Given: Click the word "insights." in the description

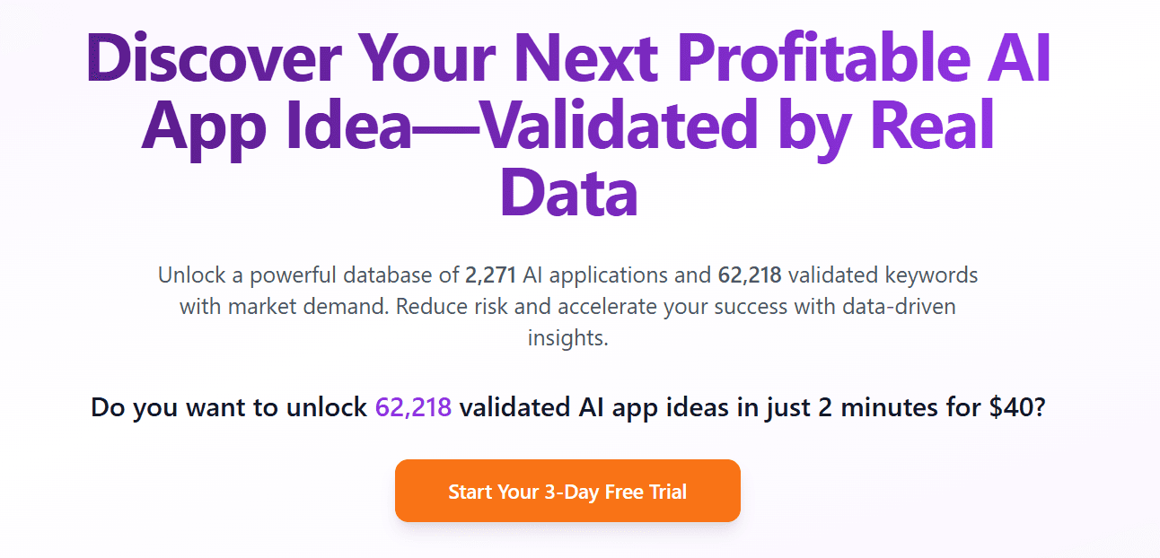Looking at the screenshot, I should point(567,339).
